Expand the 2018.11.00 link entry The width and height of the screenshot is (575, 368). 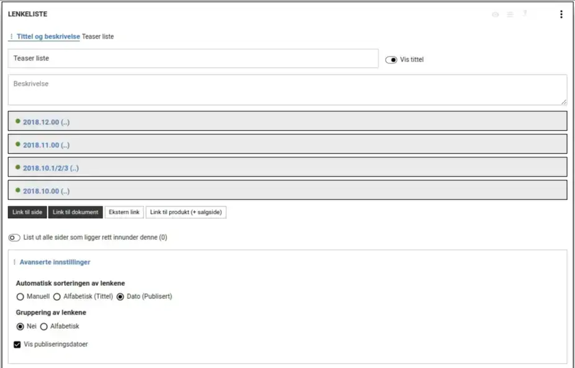[x=287, y=144]
